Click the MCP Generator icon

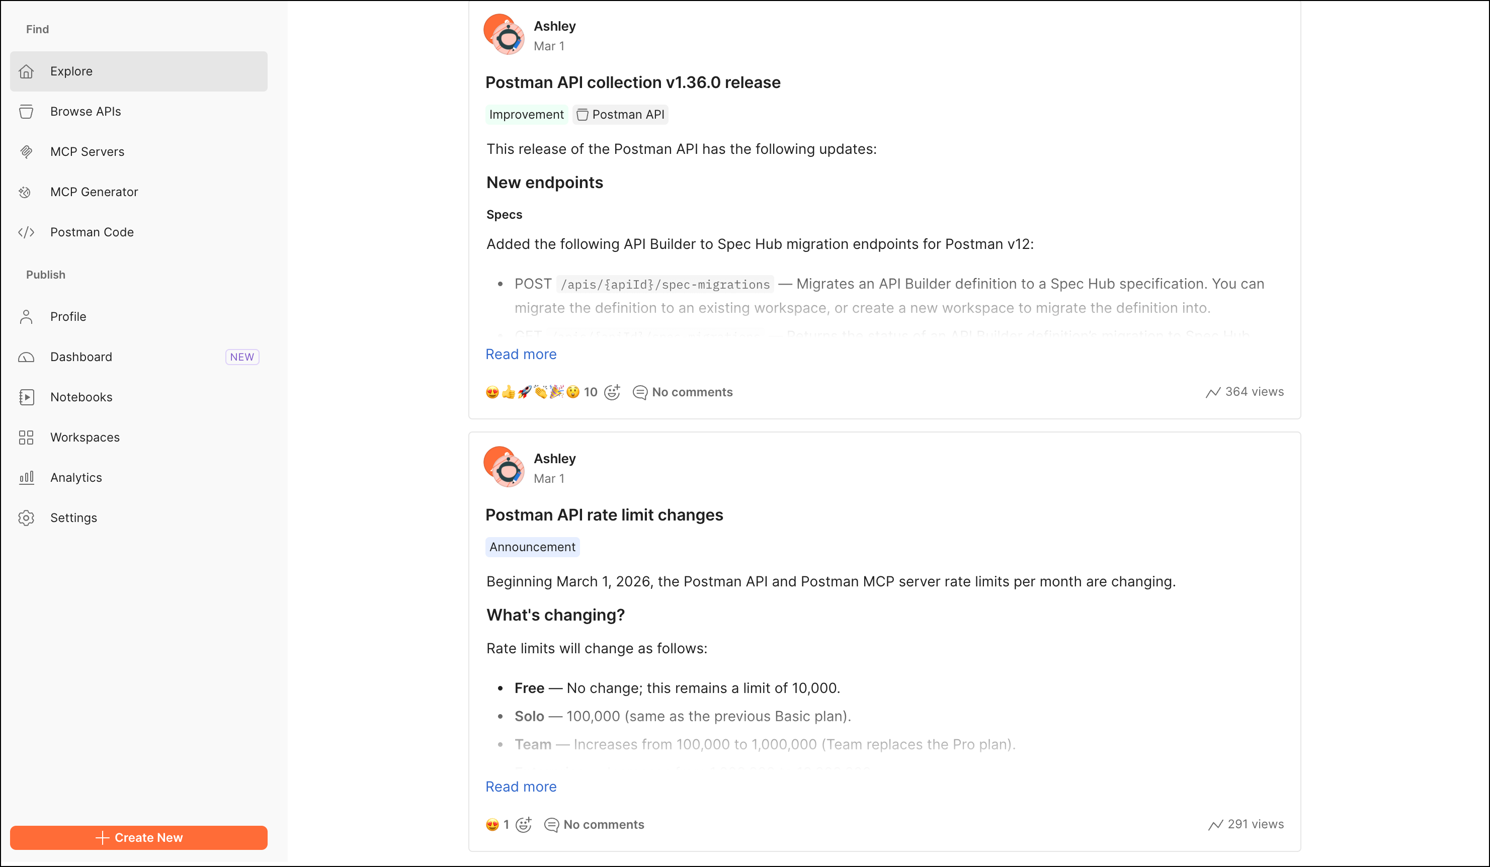(25, 192)
